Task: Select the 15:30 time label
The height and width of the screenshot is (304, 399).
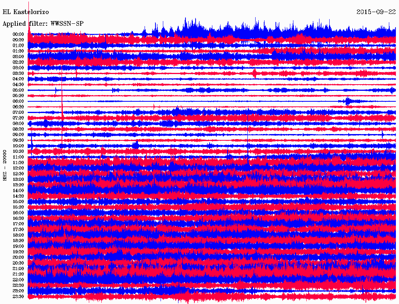Action: 18,207
